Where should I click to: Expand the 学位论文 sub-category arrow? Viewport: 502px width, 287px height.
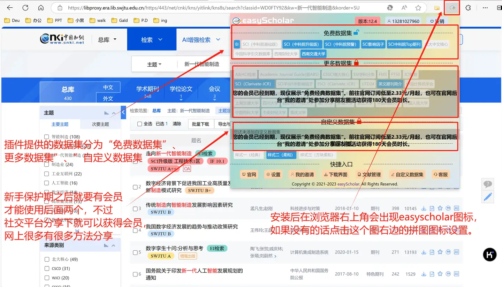tap(181, 99)
